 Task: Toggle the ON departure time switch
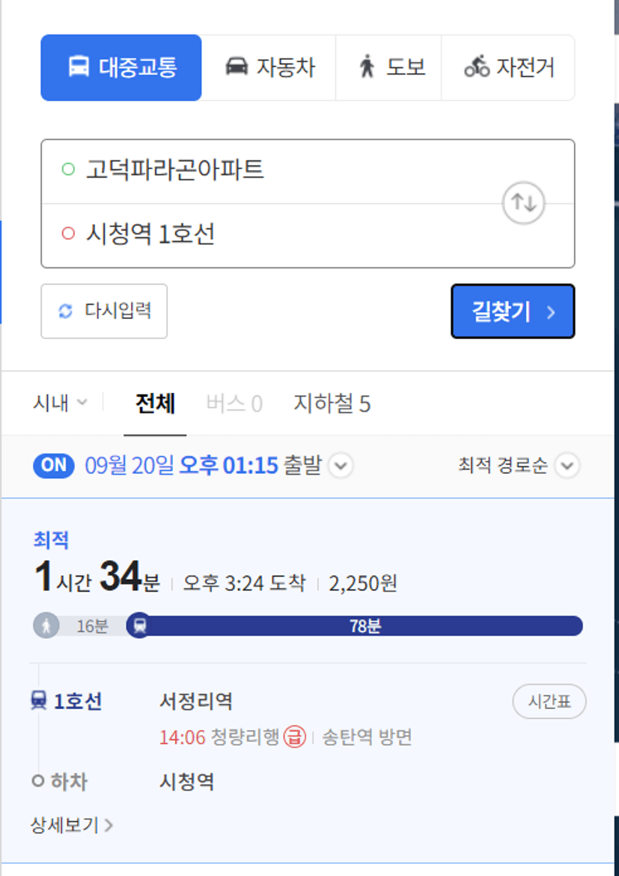[54, 466]
